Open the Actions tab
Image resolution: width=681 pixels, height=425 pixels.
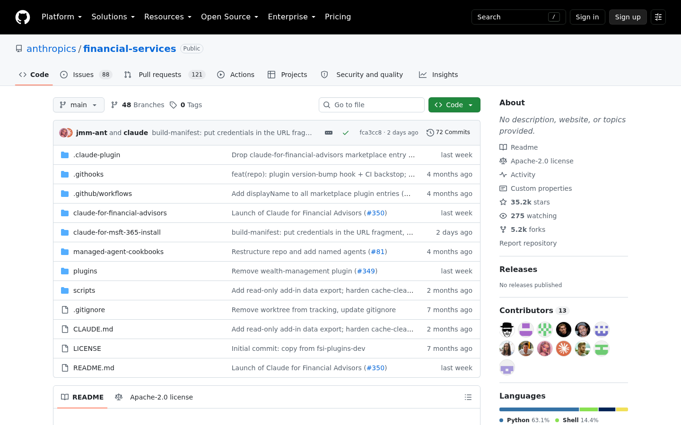pos(236,75)
